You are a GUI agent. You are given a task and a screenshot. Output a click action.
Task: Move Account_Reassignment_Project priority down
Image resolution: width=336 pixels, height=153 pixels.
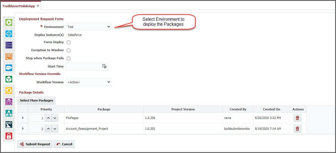click(55, 129)
